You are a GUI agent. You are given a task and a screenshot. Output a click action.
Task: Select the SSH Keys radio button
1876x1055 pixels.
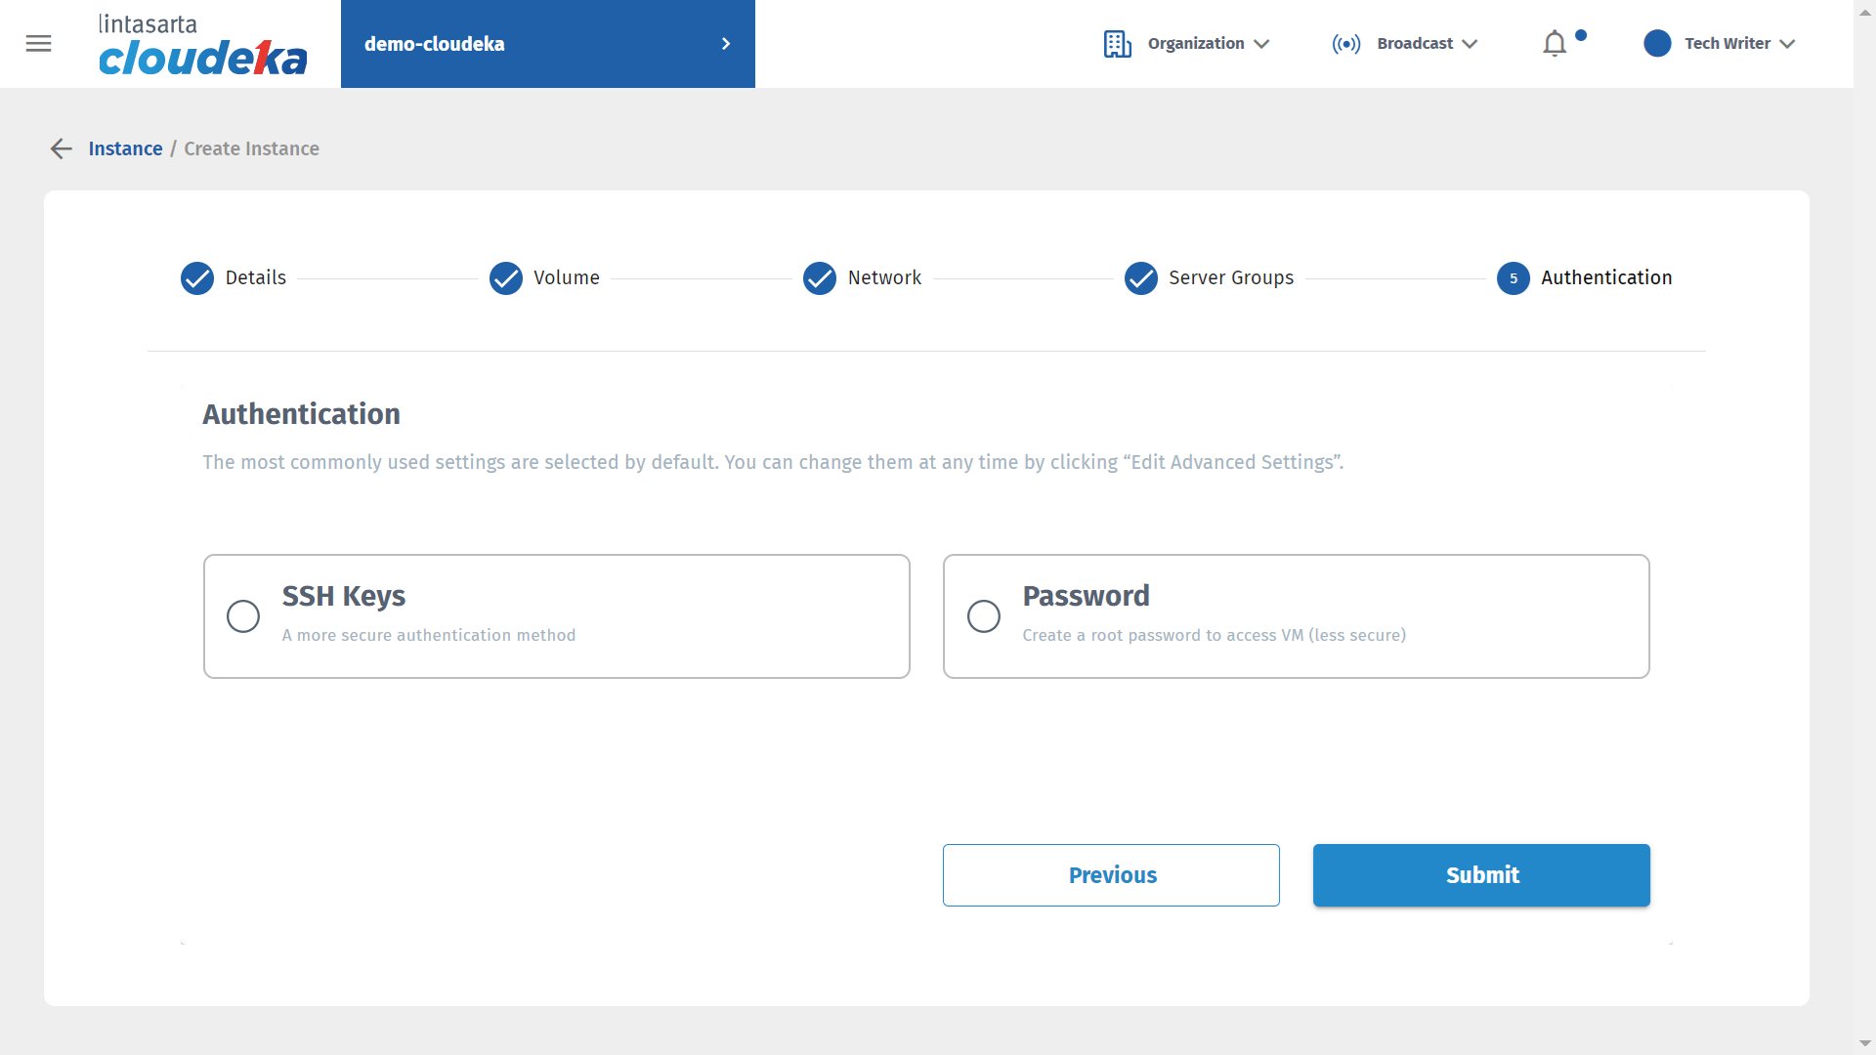[x=243, y=616]
